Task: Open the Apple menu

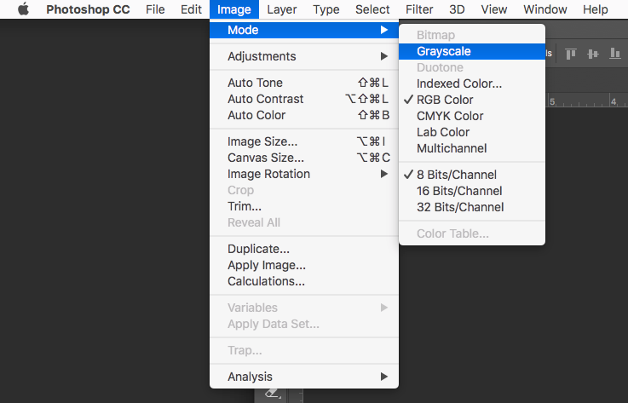Action: [x=24, y=9]
